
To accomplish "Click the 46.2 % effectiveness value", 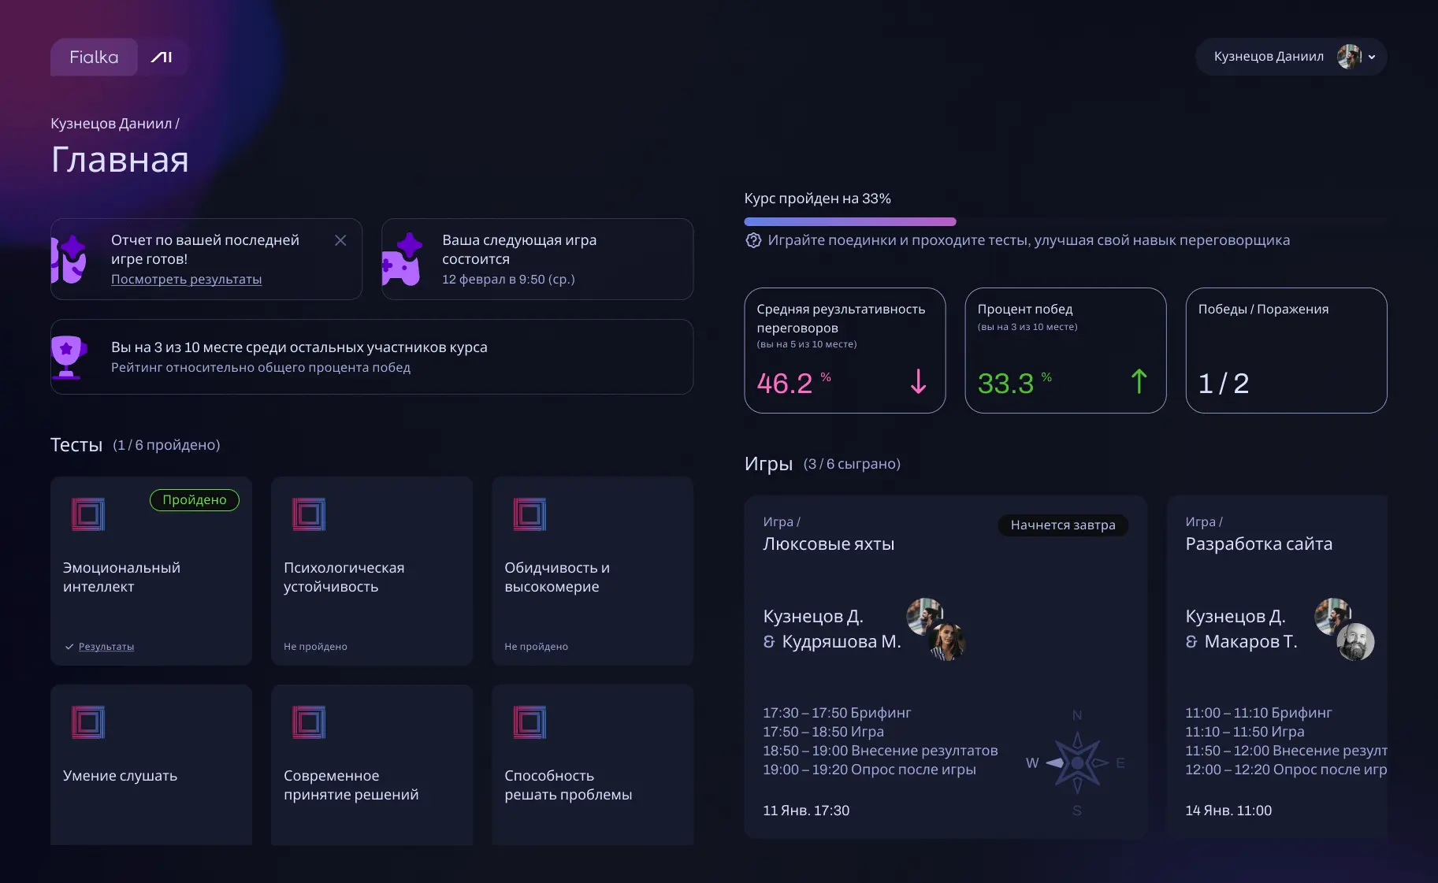I will click(794, 383).
